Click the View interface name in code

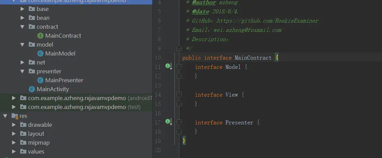click(x=231, y=95)
